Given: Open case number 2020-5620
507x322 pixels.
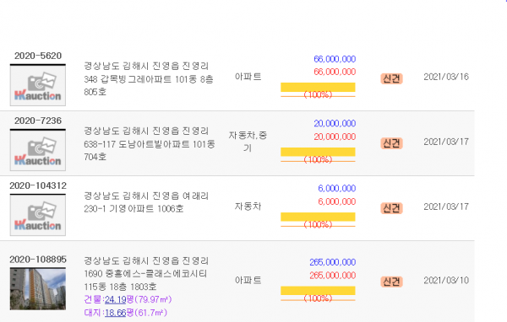Looking at the screenshot, I should pyautogui.click(x=38, y=56).
